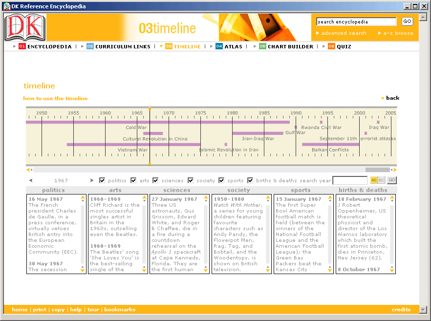Click scroll up arrow in society panel

(268, 197)
